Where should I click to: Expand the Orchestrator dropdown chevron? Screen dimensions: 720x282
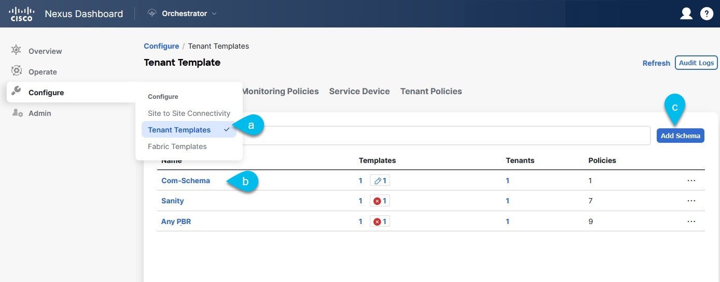pyautogui.click(x=214, y=14)
